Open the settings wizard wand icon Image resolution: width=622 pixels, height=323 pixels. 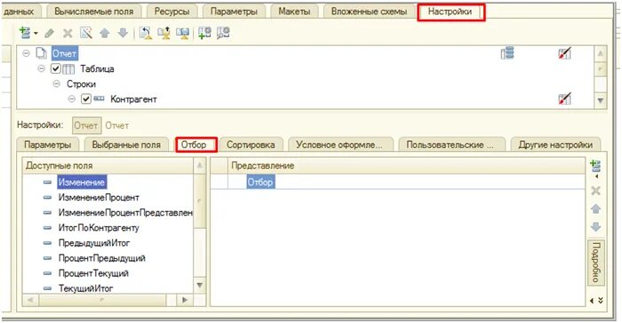[x=86, y=33]
